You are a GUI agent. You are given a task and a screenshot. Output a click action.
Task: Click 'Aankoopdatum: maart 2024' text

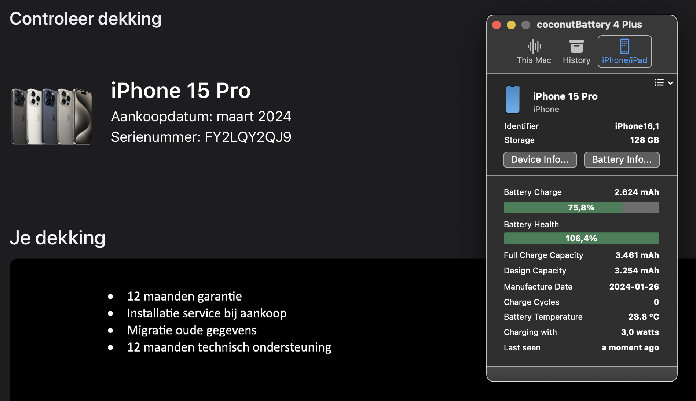tap(201, 117)
